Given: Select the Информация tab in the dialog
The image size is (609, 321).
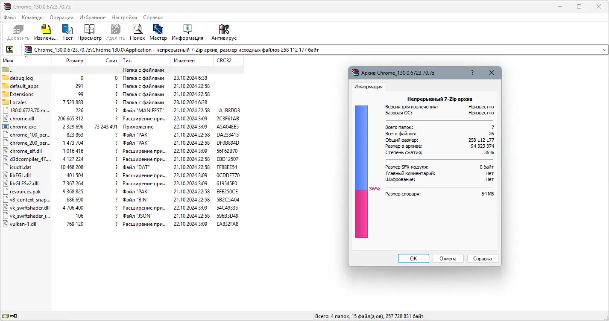Looking at the screenshot, I should coord(369,87).
